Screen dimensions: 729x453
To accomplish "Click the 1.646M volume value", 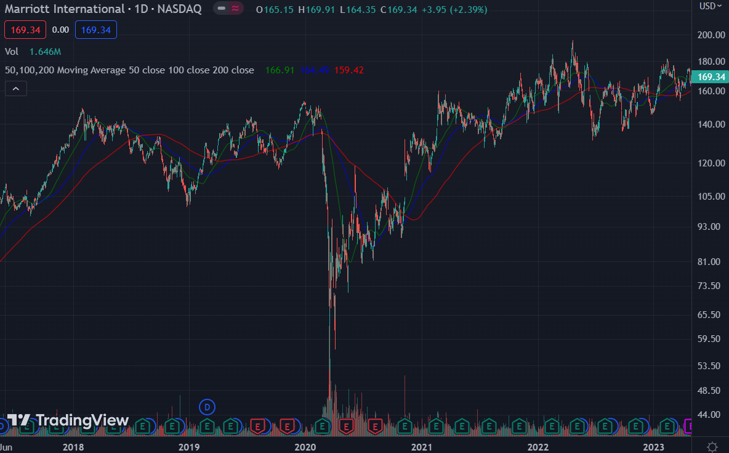I will click(45, 52).
